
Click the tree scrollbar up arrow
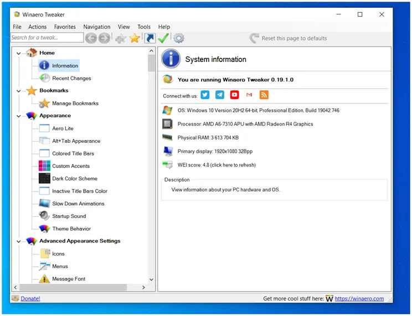(151, 51)
